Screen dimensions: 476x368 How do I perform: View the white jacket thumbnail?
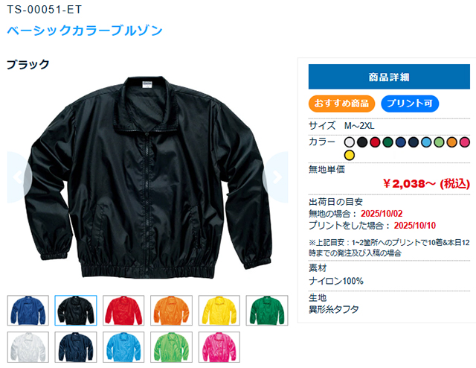click(28, 347)
